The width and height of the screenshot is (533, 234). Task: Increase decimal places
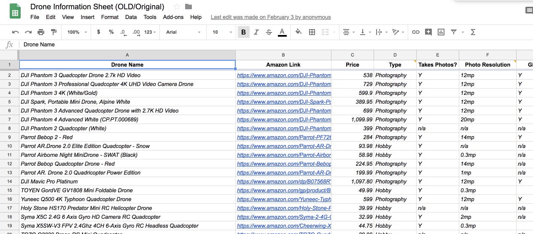click(x=136, y=32)
